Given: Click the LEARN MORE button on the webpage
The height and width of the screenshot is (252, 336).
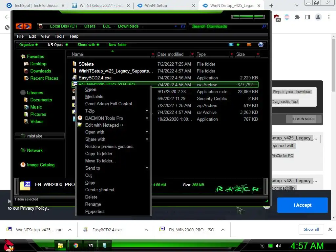Looking at the screenshot, I should (304, 119).
